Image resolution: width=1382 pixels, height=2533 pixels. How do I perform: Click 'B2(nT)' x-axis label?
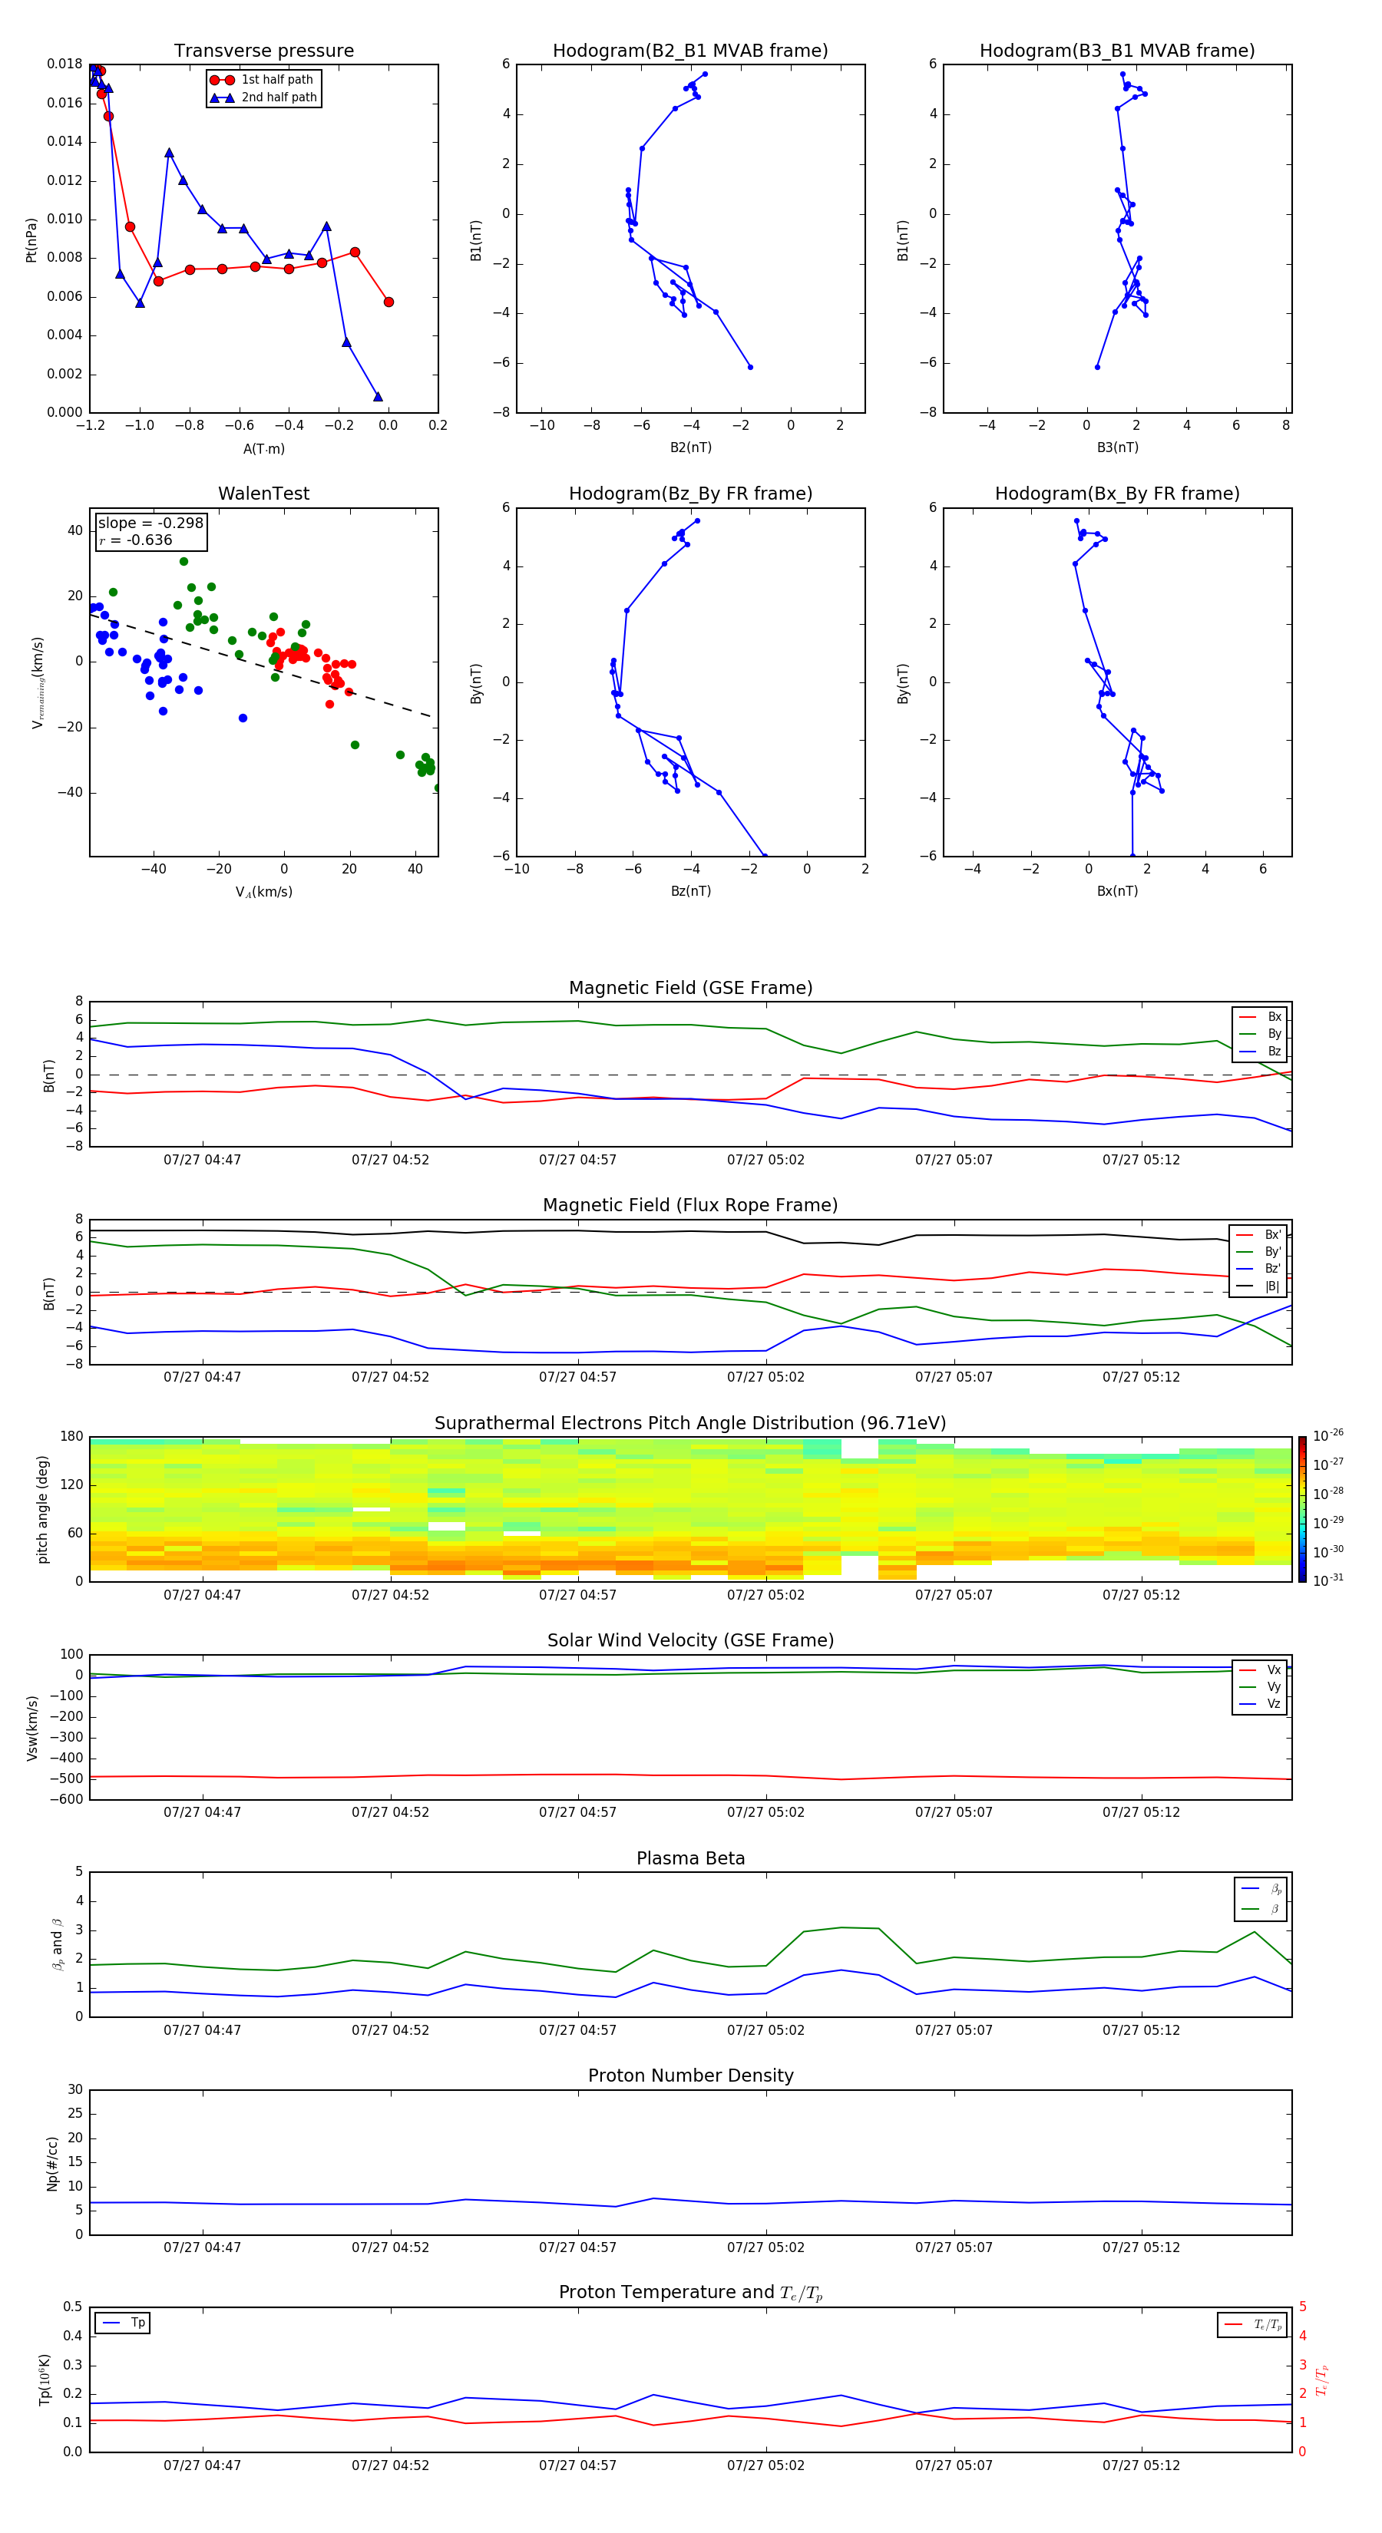pos(690,447)
